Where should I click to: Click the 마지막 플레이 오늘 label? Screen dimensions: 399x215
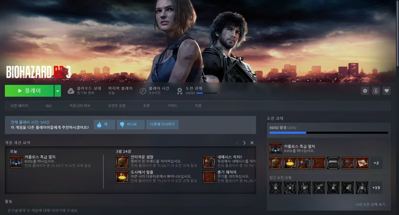point(120,91)
